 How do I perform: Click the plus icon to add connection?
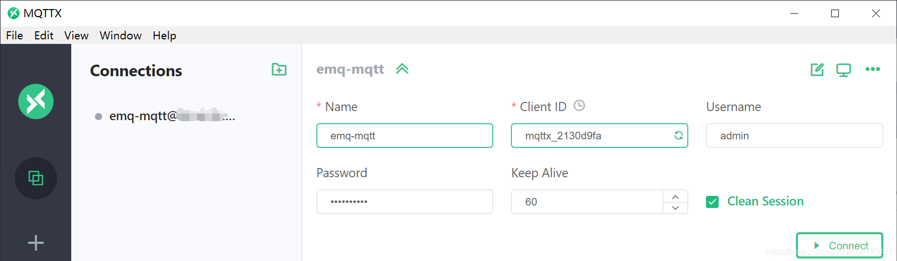point(36,243)
